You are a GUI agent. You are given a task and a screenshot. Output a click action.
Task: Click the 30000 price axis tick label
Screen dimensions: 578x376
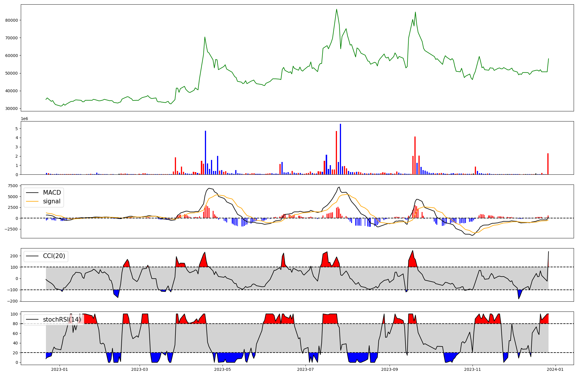[x=12, y=109]
